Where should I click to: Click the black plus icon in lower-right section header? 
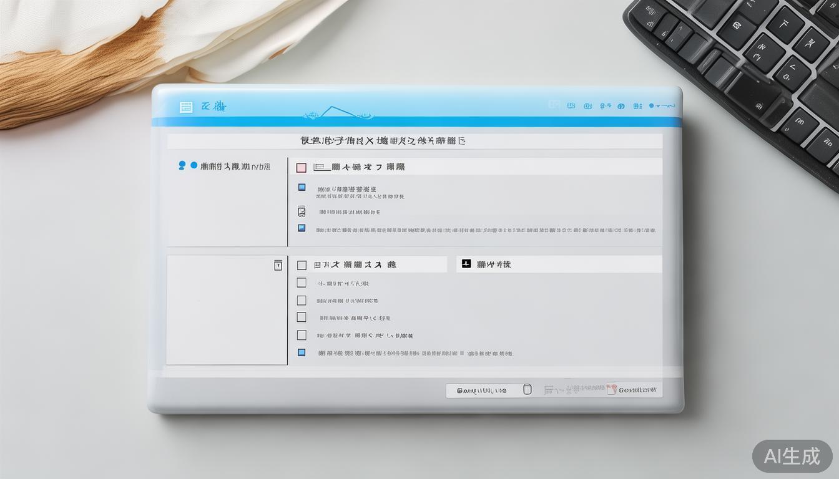click(x=466, y=264)
